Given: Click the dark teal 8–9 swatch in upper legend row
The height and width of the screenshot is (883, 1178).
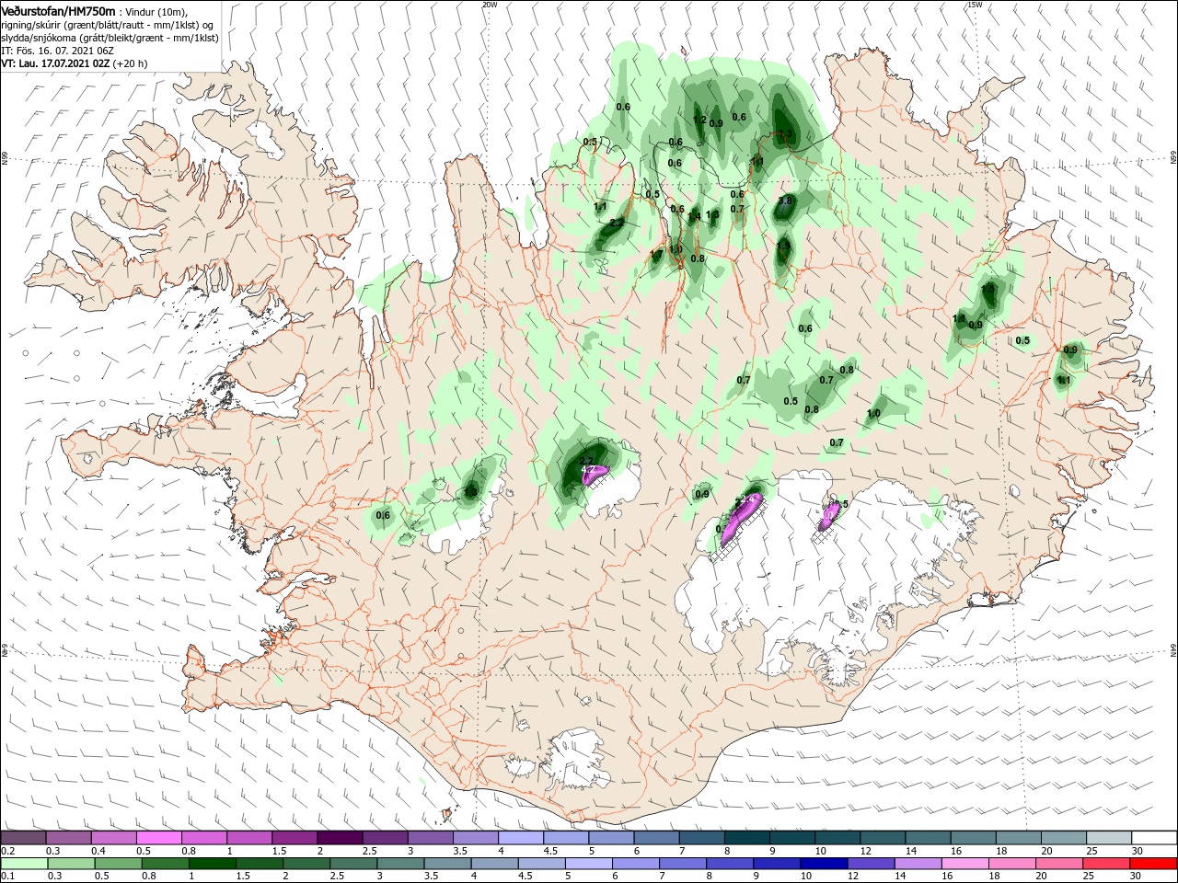Looking at the screenshot, I should pos(746,838).
